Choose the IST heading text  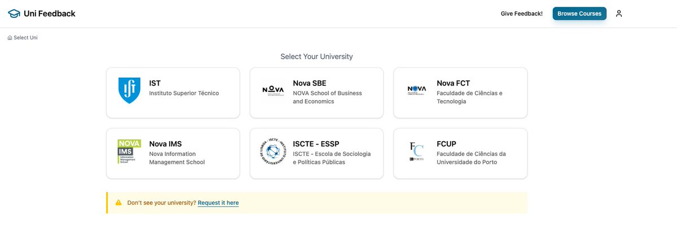point(155,83)
